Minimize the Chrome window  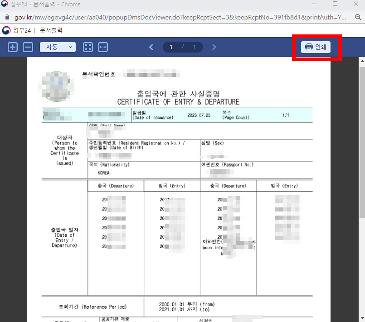(314, 4)
